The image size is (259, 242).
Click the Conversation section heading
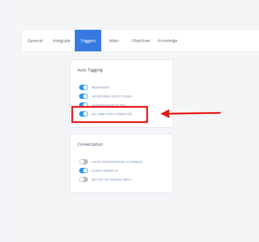click(90, 144)
